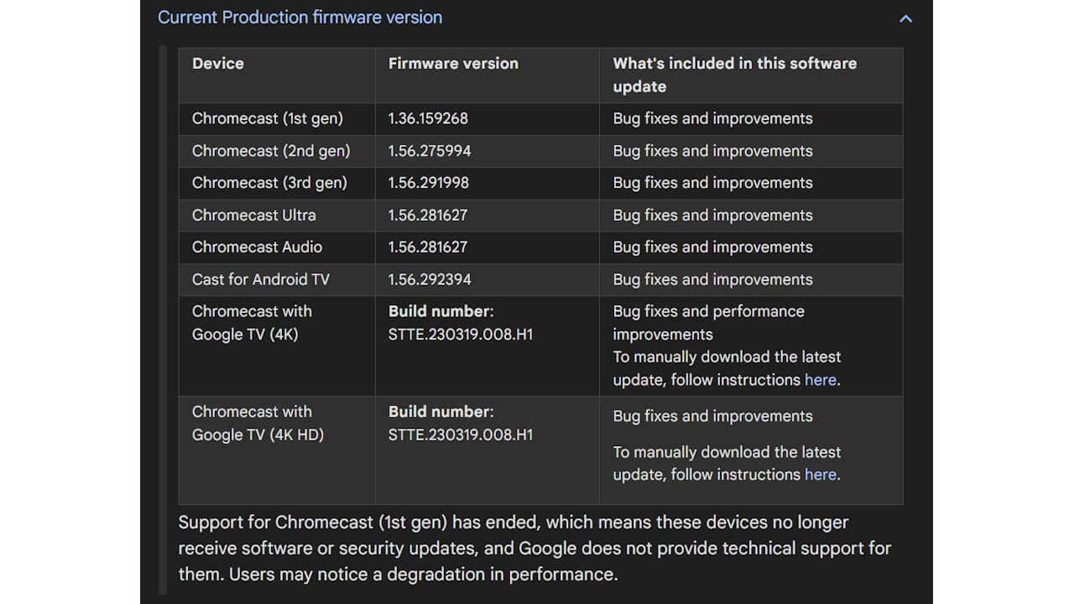Open the here link for Chromecast 4K instructions
1074x604 pixels.
[820, 379]
